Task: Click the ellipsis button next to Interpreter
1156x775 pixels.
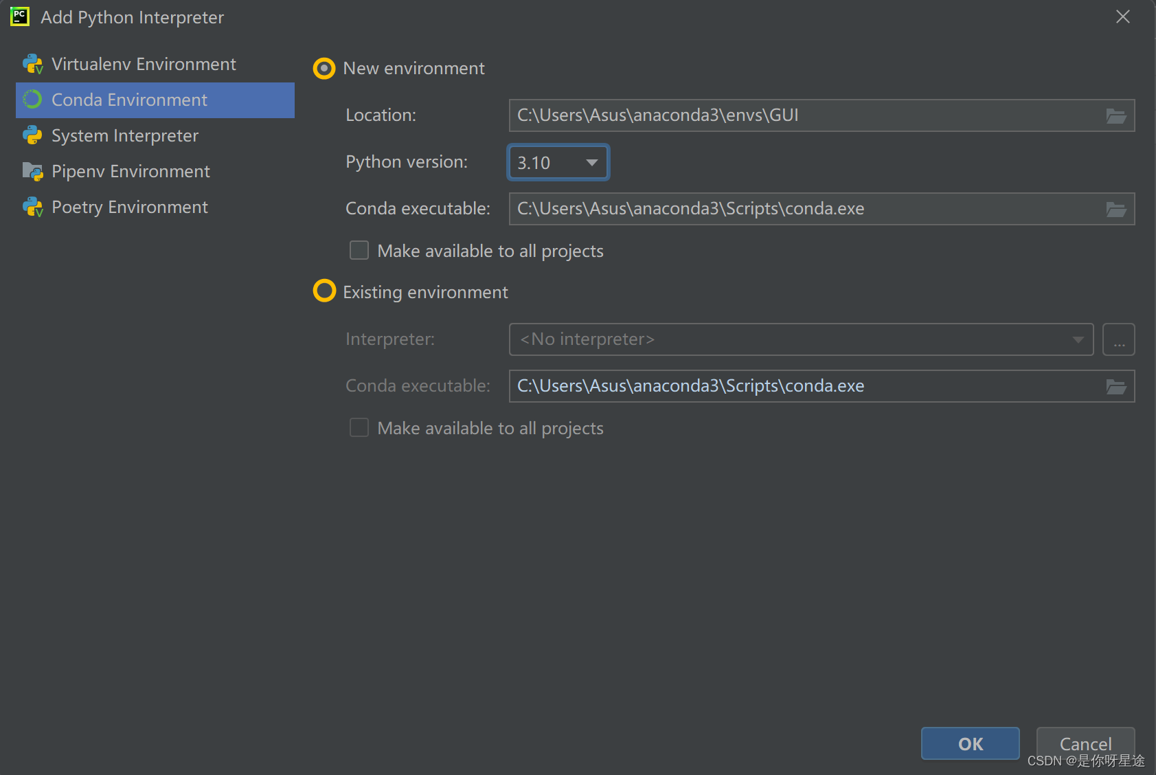Action: tap(1118, 339)
